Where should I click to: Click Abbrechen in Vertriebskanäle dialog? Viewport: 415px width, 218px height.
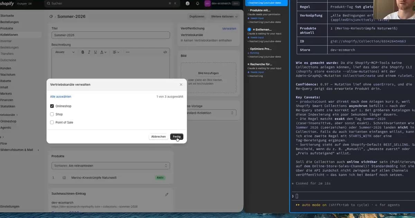coord(158,137)
